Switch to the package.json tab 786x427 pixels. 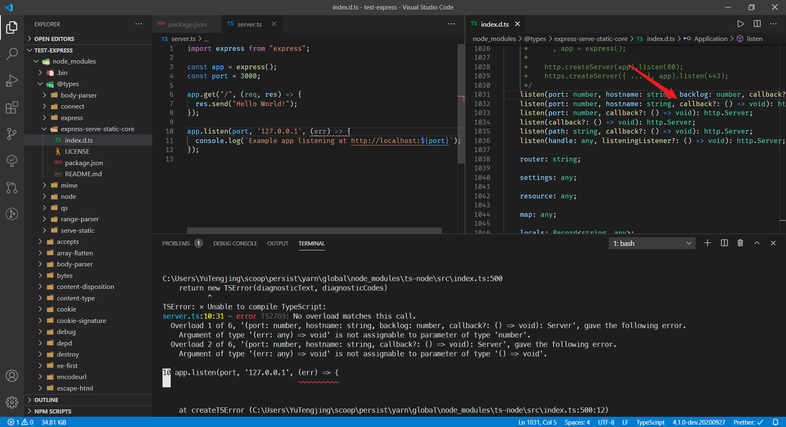click(187, 24)
